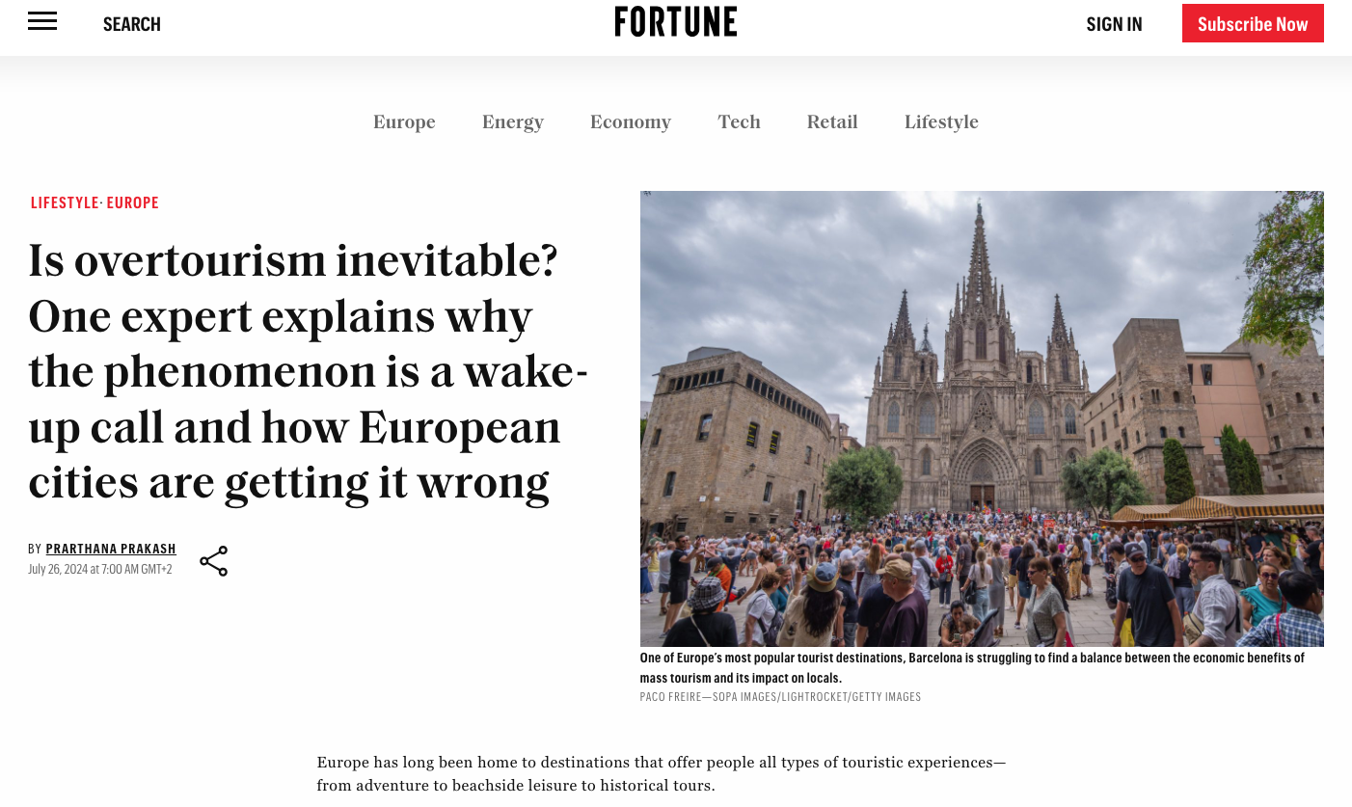Image resolution: width=1352 pixels, height=807 pixels.
Task: Click the overtourism article headline
Action: [x=308, y=371]
